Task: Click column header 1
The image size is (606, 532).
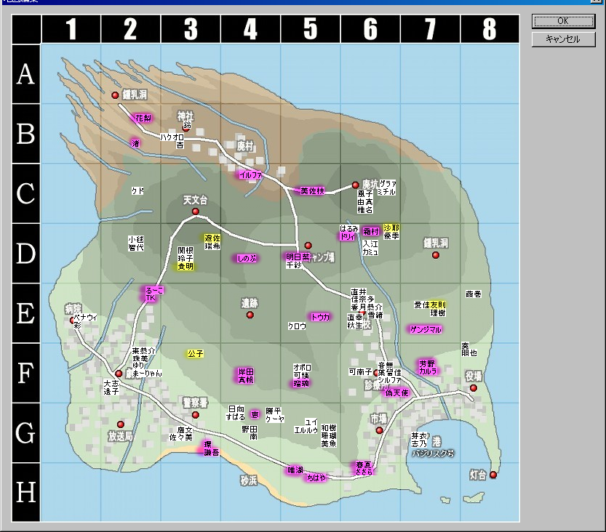Action: (x=71, y=29)
